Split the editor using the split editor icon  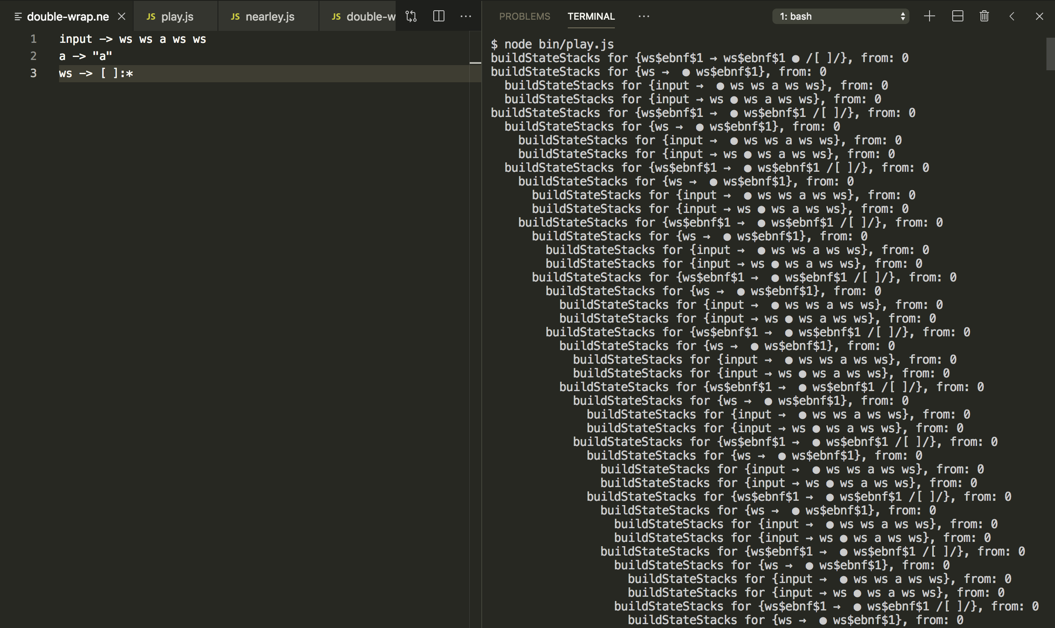438,16
